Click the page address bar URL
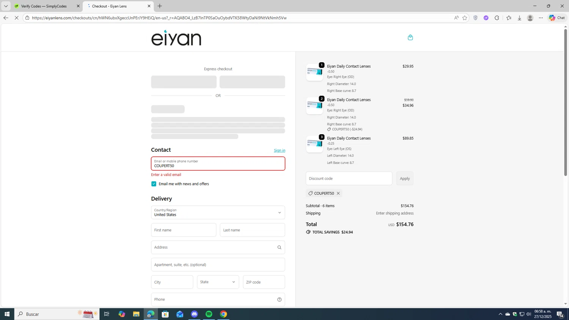 coord(159,18)
